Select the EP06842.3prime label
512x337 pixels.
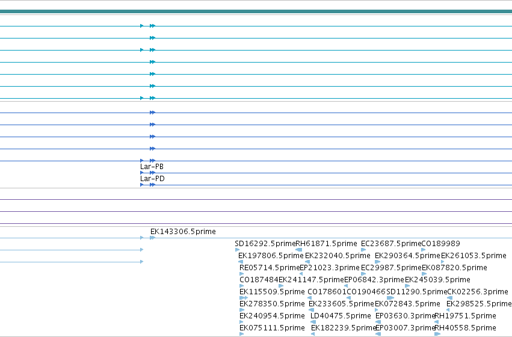pos(374,280)
